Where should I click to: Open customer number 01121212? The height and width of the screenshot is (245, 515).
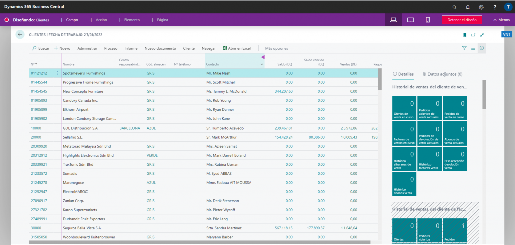tap(39, 73)
